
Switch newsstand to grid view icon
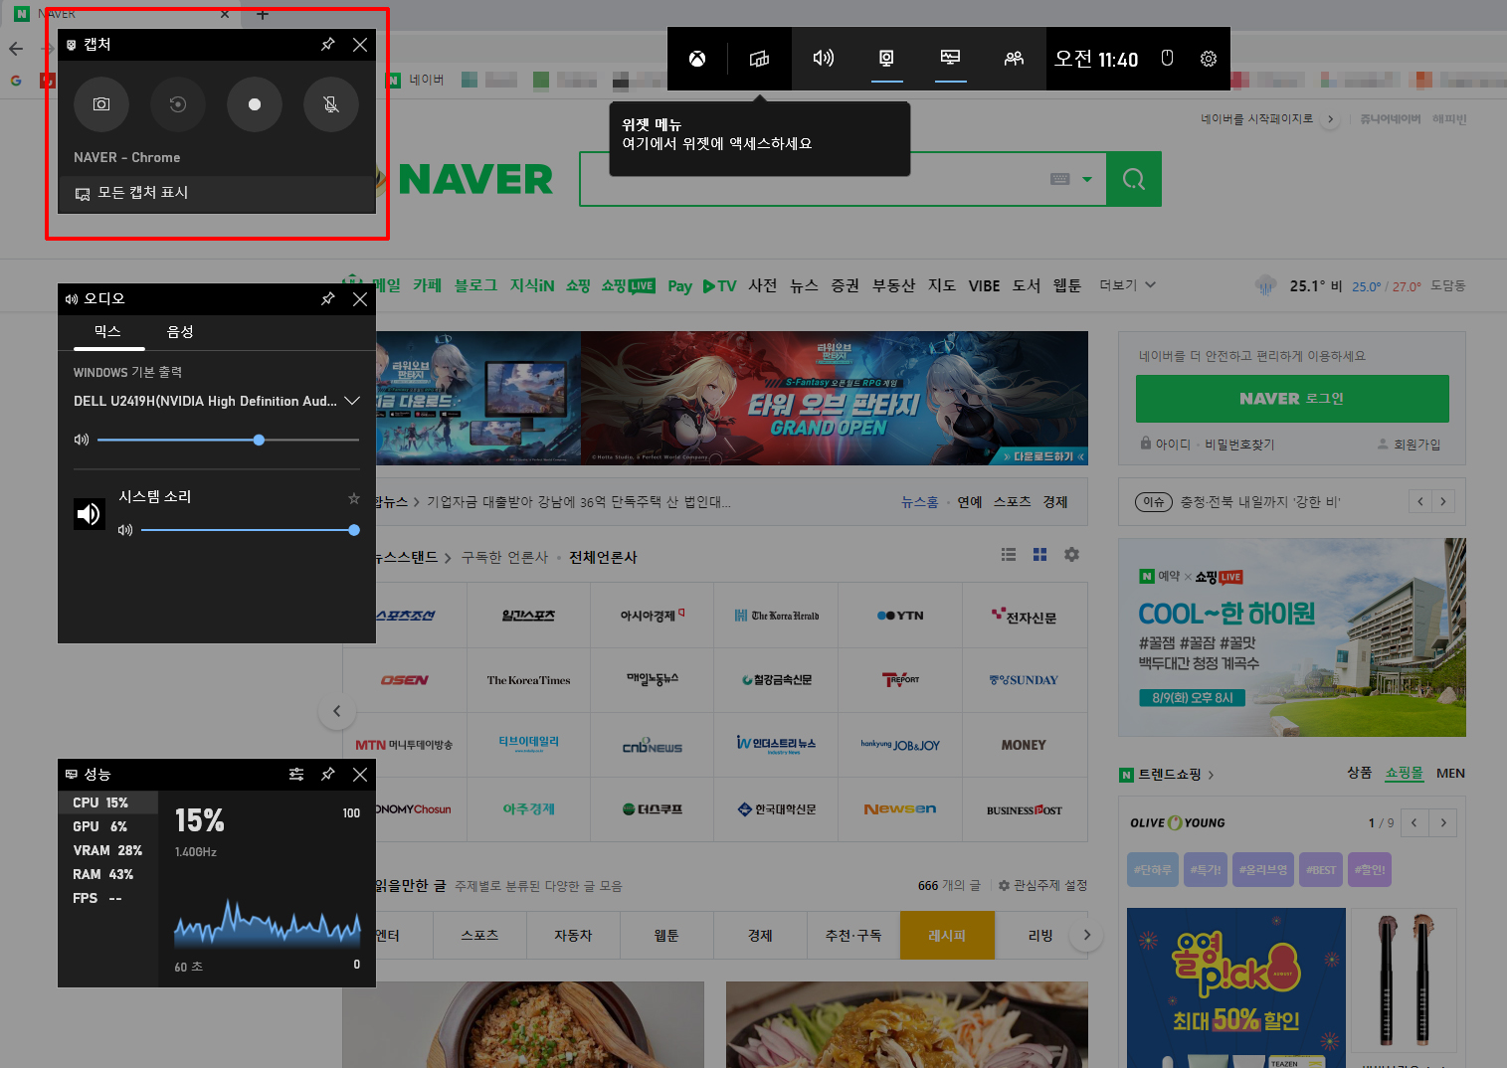(1040, 555)
